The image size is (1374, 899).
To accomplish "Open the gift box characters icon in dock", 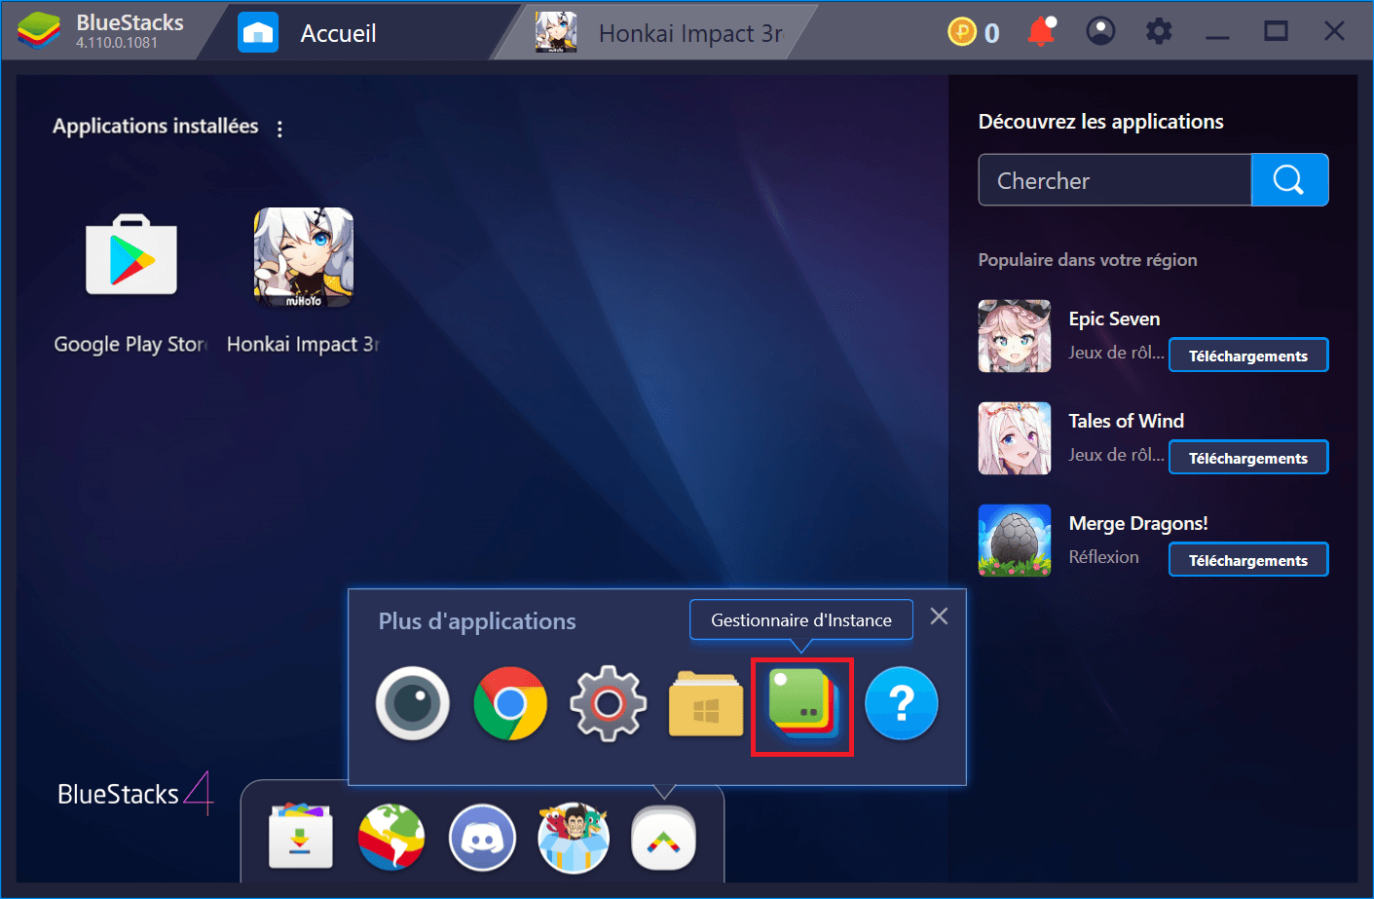I will (x=574, y=838).
